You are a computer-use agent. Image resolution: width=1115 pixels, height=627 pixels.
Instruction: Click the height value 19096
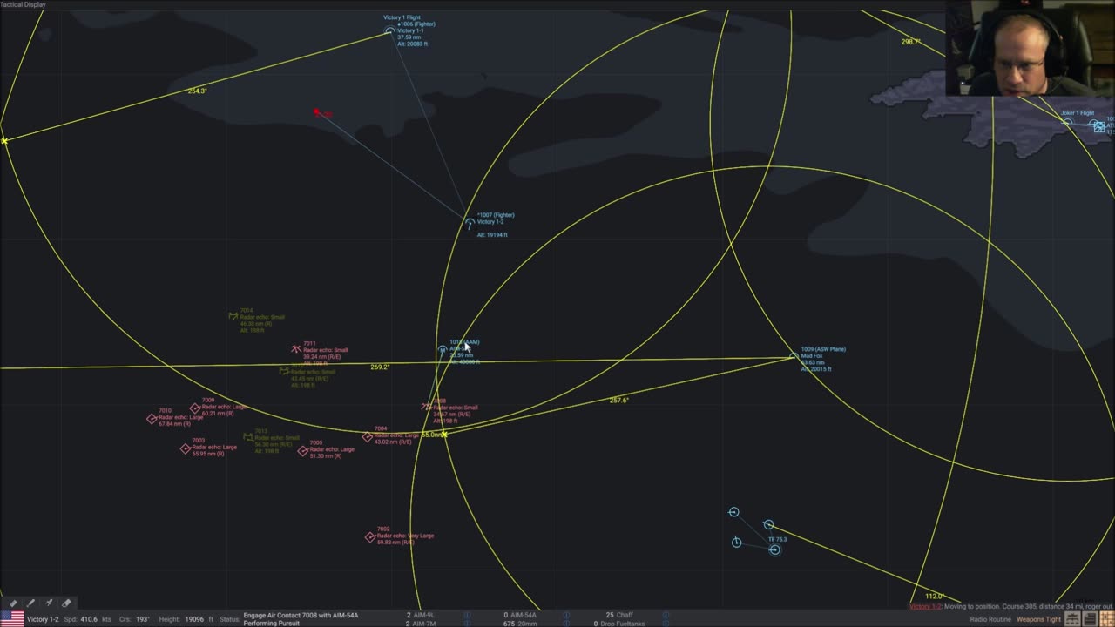point(193,619)
